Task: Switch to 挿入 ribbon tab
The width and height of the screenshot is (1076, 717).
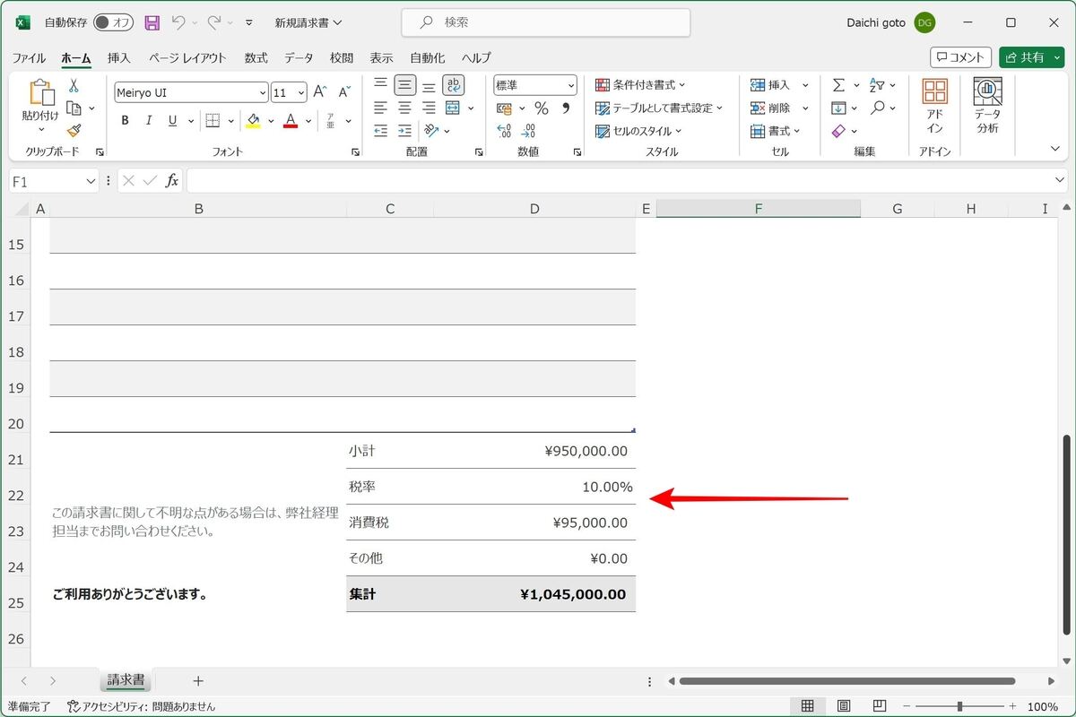Action: [x=118, y=57]
